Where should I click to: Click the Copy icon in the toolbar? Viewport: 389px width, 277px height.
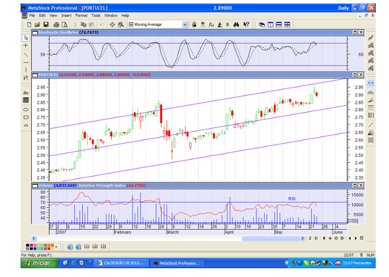pos(83,24)
